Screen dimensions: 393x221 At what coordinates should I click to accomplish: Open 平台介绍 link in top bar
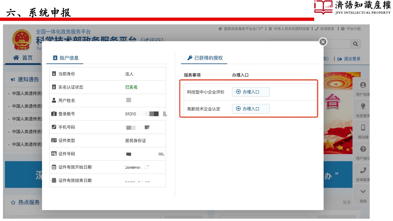point(351,29)
